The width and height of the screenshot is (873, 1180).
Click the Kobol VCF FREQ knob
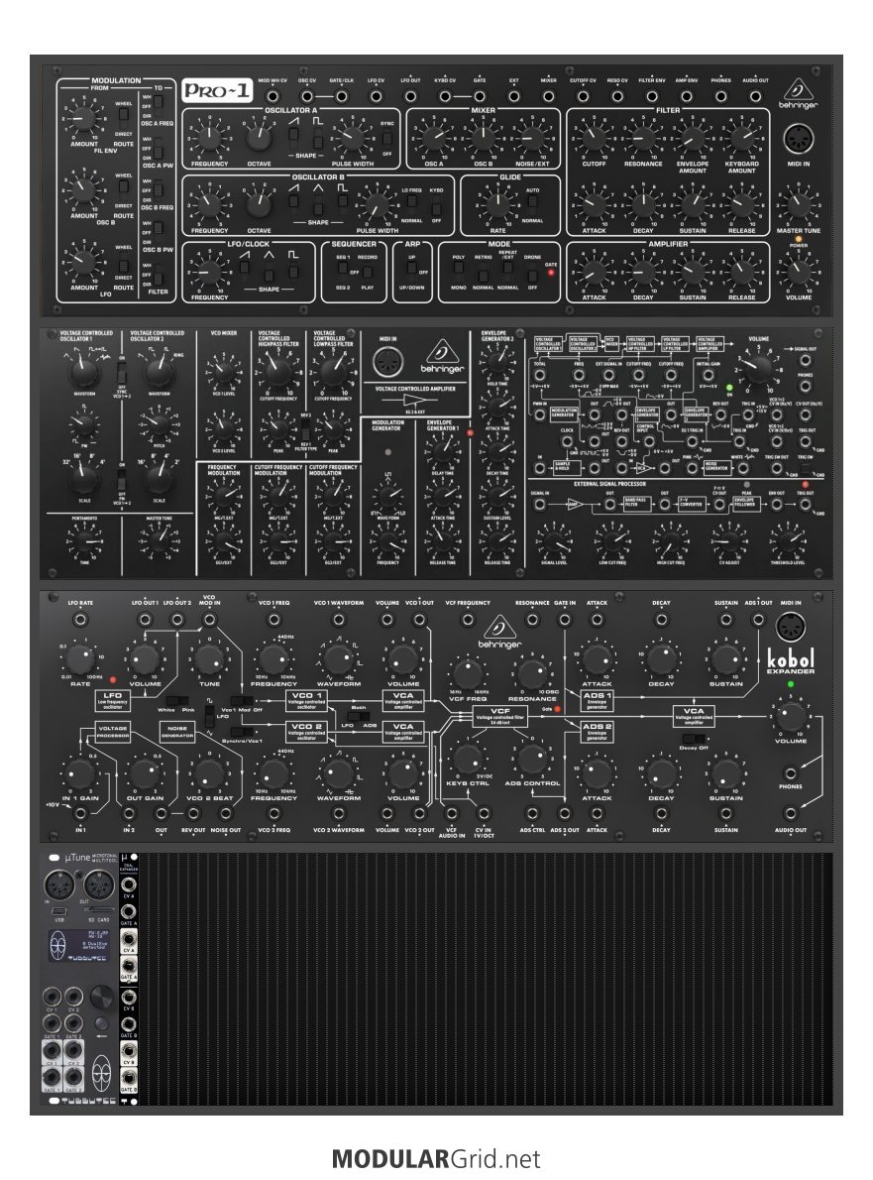tap(467, 672)
